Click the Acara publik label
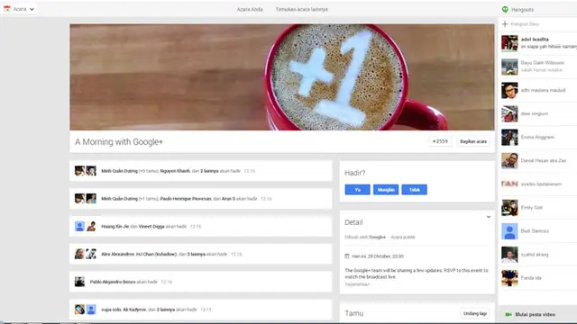The width and height of the screenshot is (577, 324). click(x=403, y=238)
